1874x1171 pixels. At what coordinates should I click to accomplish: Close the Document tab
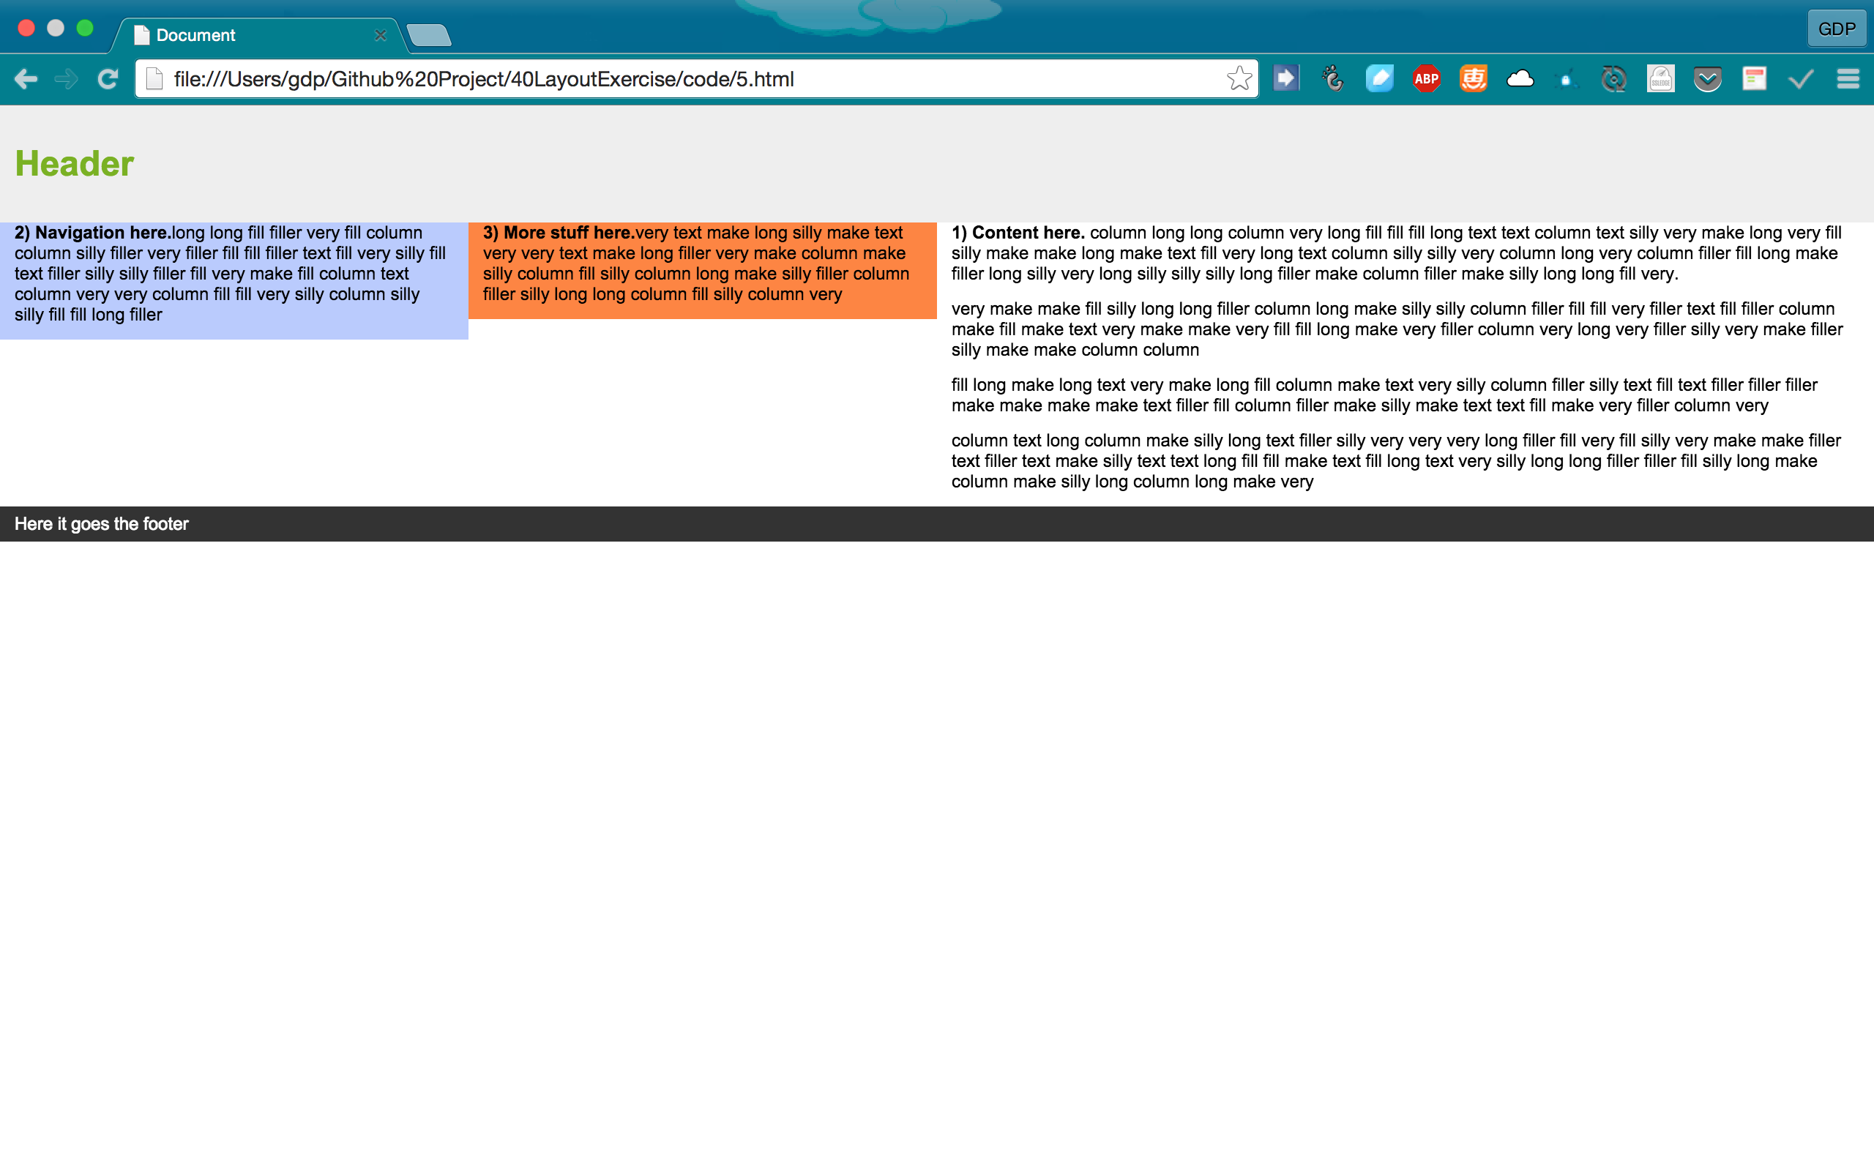pos(380,36)
